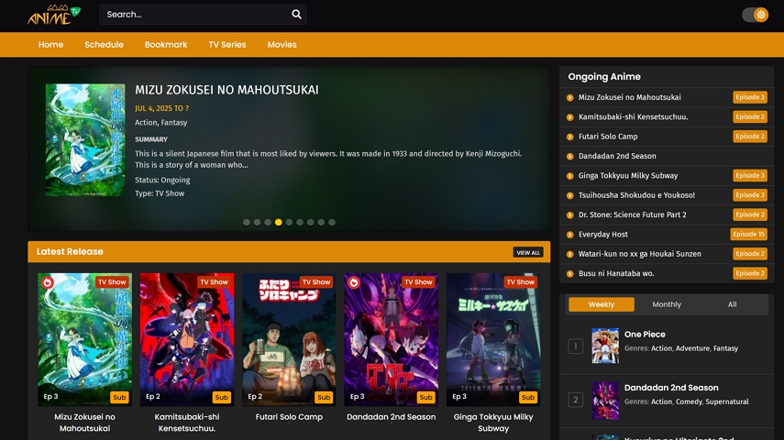Screen dimensions: 784x440
Task: Open the Kamitsubaki-shi Kensetsuchuu card thumbnail
Action: click(x=187, y=339)
